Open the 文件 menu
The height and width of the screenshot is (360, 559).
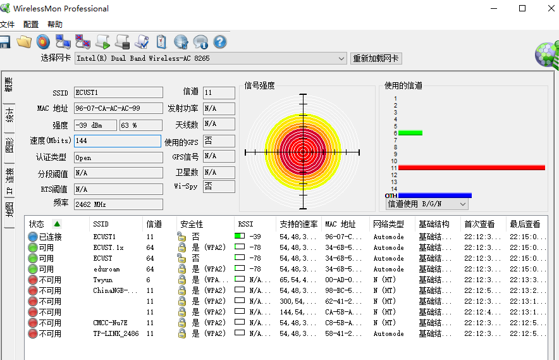tap(8, 24)
